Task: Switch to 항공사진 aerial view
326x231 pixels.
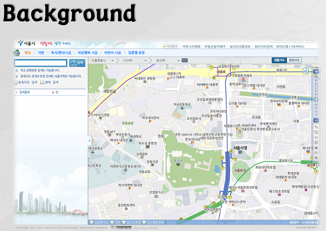Action: (x=294, y=60)
